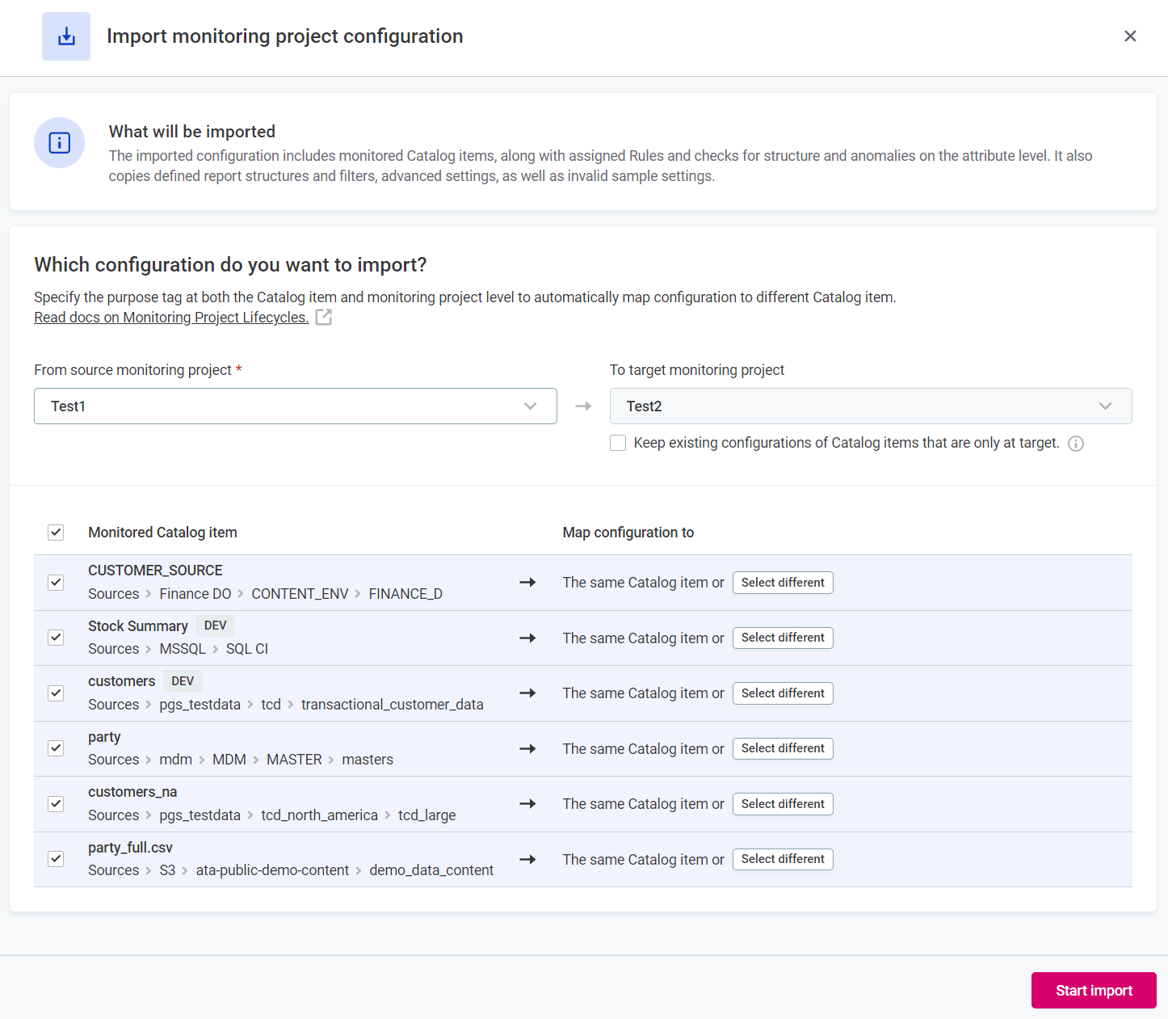Close the import configuration dialog
Screen dimensions: 1168x1019
(x=1130, y=36)
